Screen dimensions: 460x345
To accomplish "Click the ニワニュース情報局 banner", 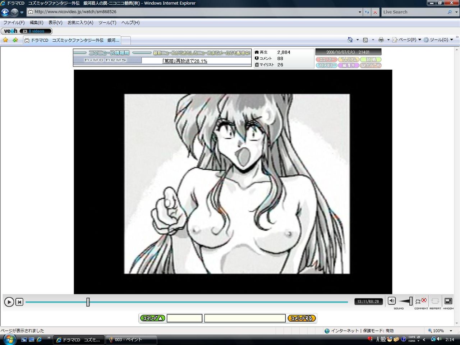I will coord(162,52).
